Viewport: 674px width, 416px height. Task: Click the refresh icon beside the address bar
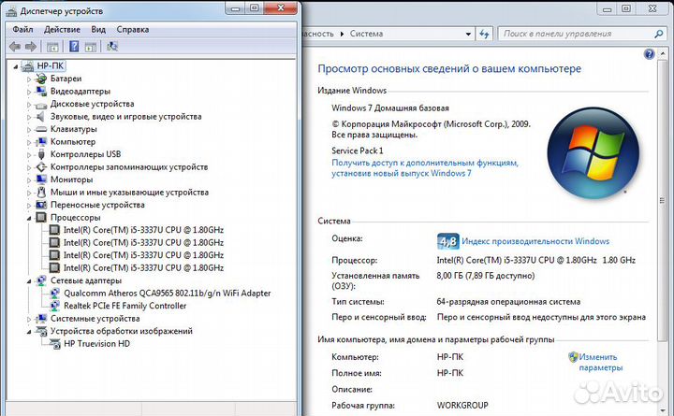click(x=485, y=34)
